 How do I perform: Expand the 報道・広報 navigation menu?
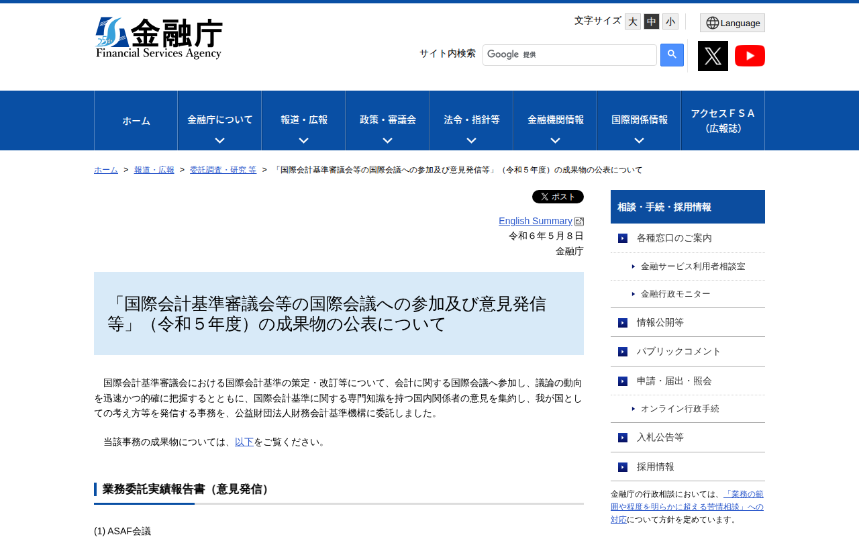click(303, 120)
